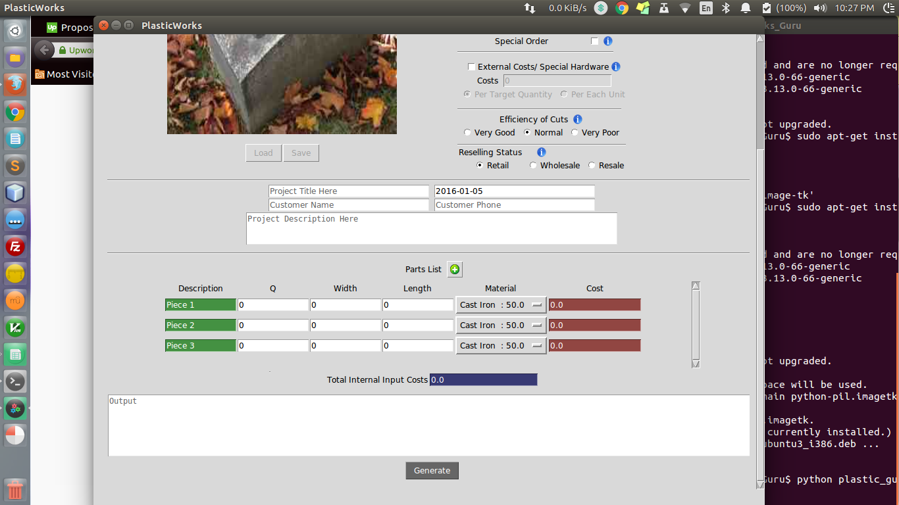
Task: Open Piece 1 material dropdown
Action: pyautogui.click(x=501, y=305)
